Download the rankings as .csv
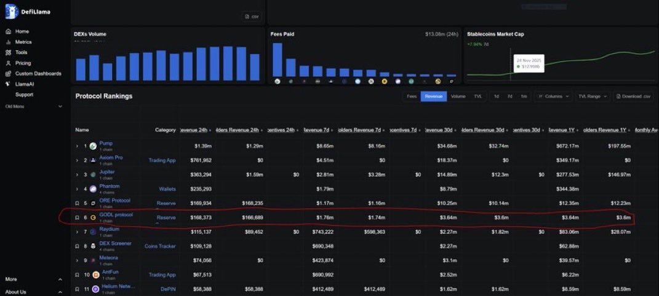Screen dimensions: 659x296 [633, 96]
